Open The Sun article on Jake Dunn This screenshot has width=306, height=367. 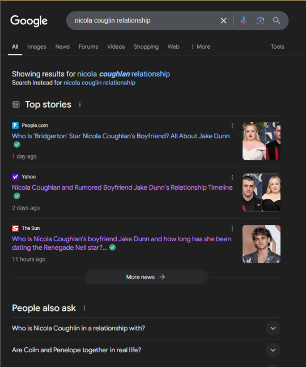121,243
